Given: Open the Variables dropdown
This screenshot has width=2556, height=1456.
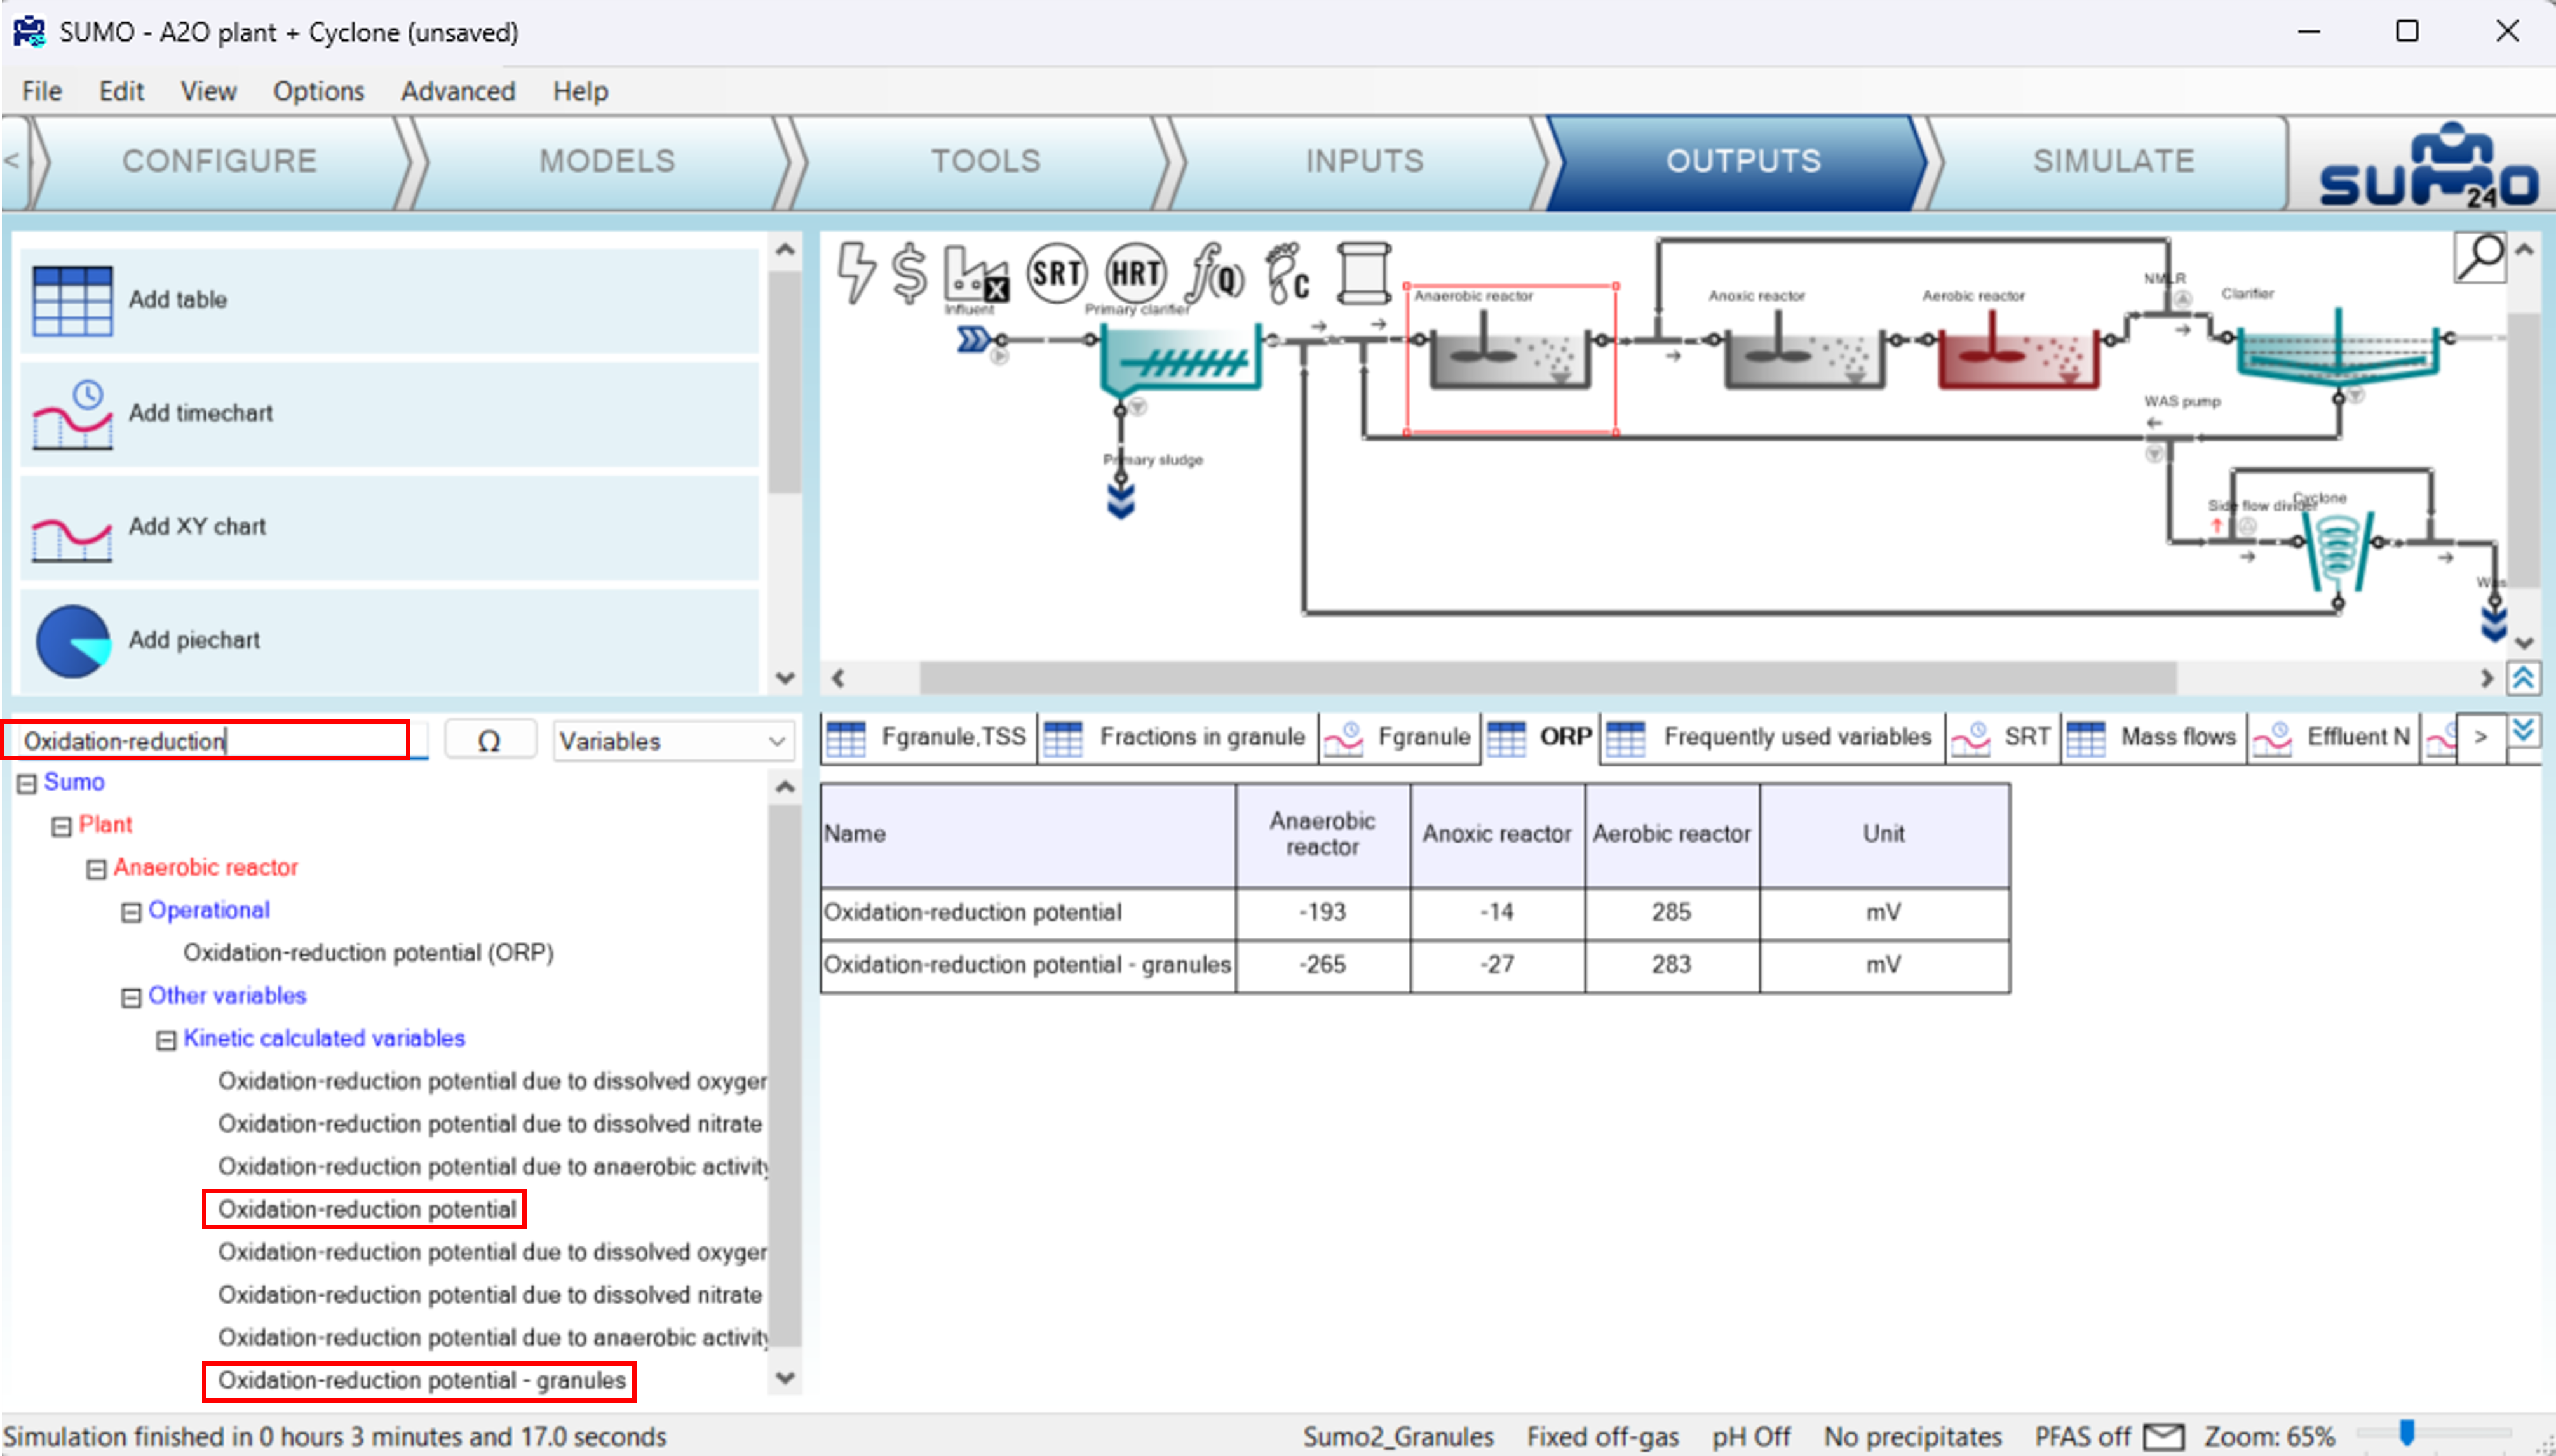Looking at the screenshot, I should (x=672, y=741).
